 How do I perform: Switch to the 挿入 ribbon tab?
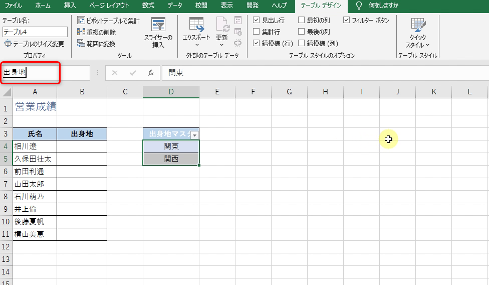[x=70, y=6]
